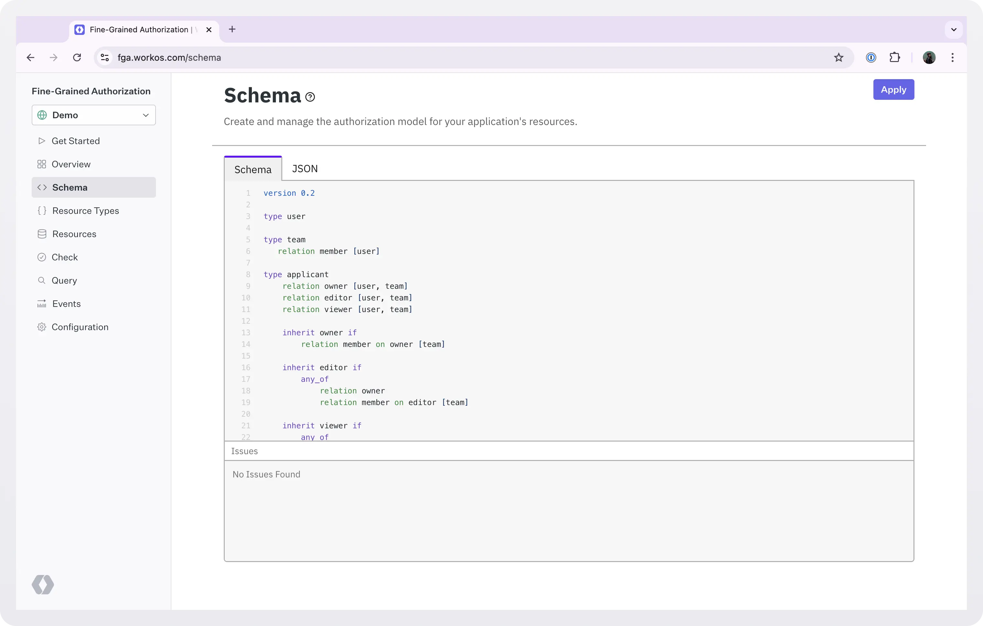Click the Resource Types braces icon

[42, 211]
